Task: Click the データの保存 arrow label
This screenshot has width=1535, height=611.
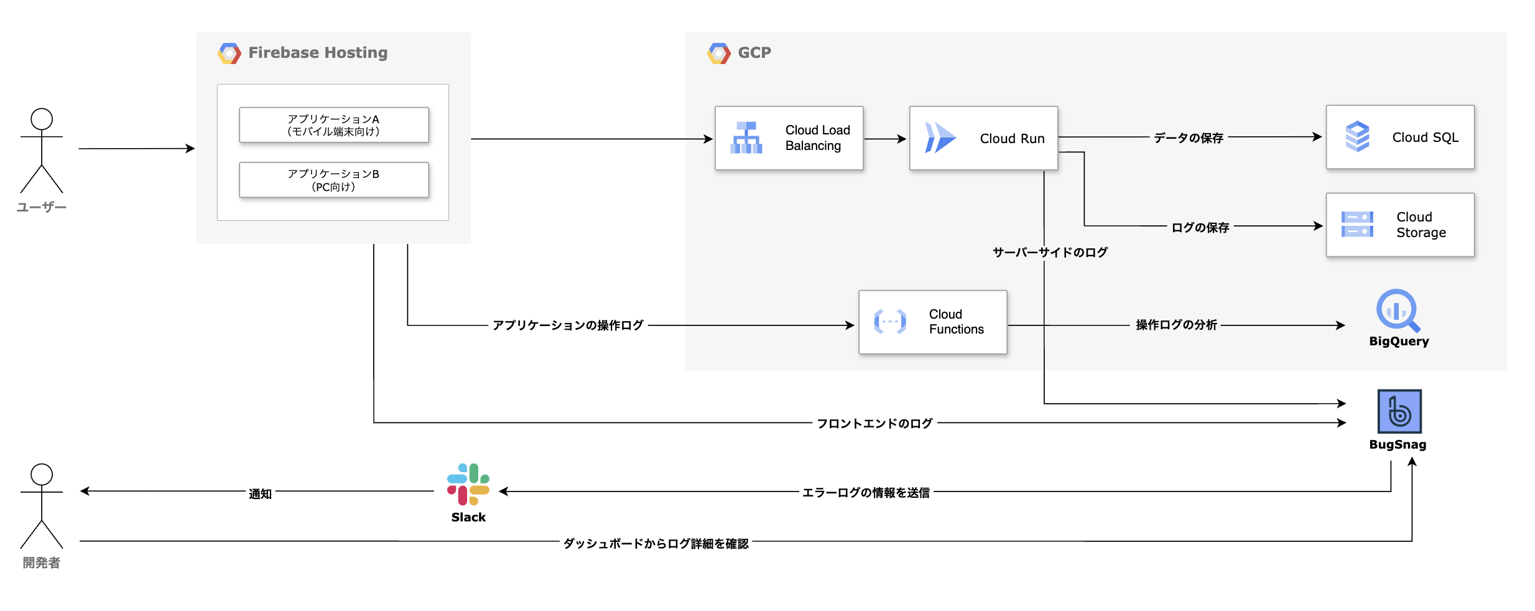Action: (1188, 138)
